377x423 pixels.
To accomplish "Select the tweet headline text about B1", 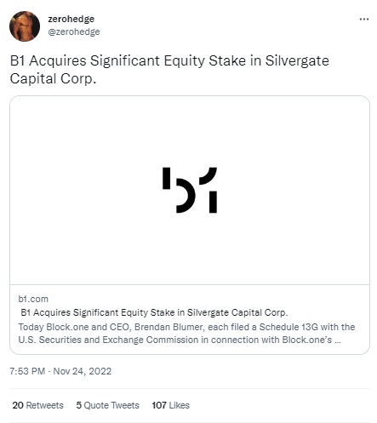I will tap(169, 70).
